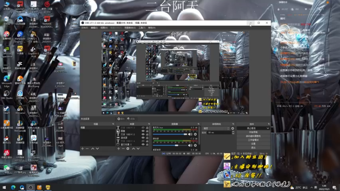Screen dimensions: 340x191
Task: Expand system tray hidden icons chevron
Action: click(312, 188)
